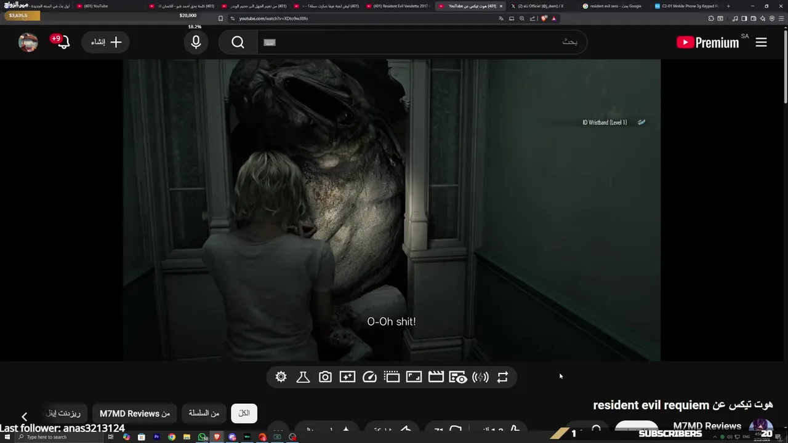Toggle the browser sidebar panel icon
The height and width of the screenshot is (443, 788).
pos(744,18)
